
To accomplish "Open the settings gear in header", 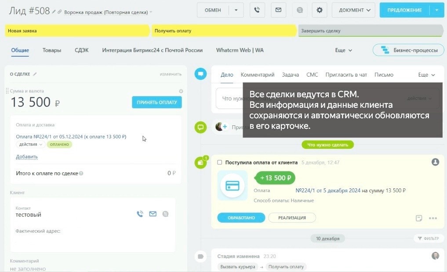I will coord(320,10).
